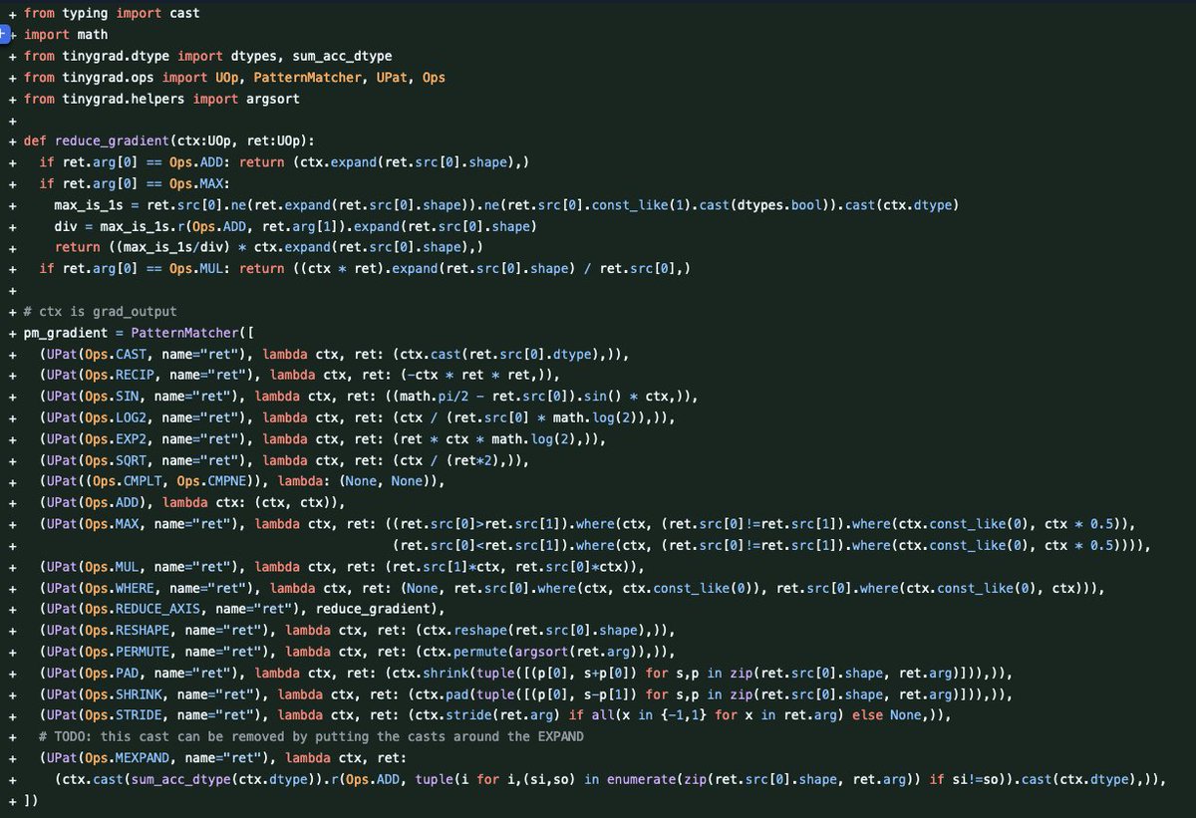This screenshot has width=1196, height=818.
Task: Select 'Ops.SHRINK' in the UPat pattern line
Action: [124, 694]
